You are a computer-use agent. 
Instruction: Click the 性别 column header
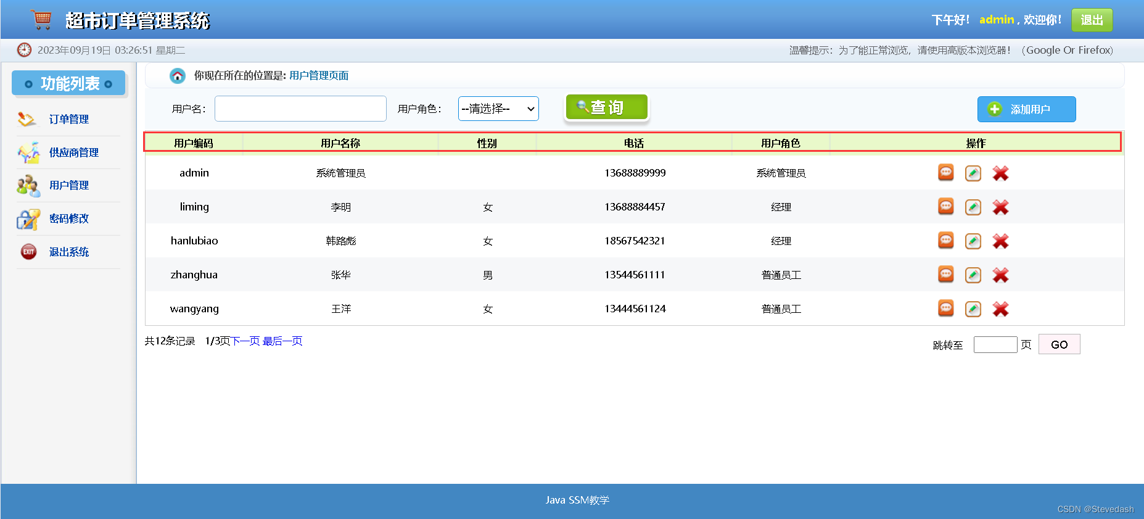(487, 143)
